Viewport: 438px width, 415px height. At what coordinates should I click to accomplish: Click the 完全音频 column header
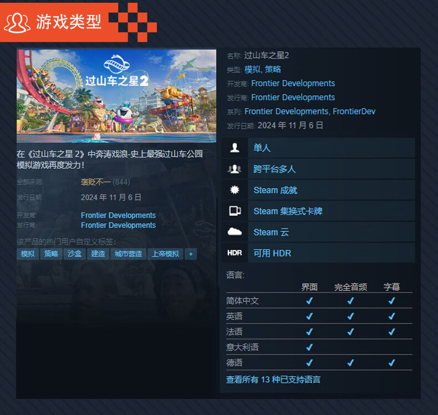(350, 287)
